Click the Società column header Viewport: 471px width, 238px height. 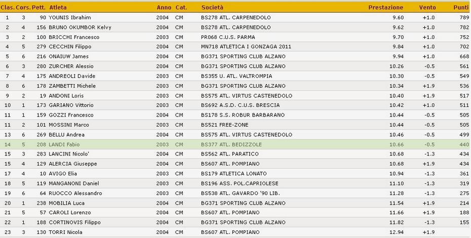[212, 8]
